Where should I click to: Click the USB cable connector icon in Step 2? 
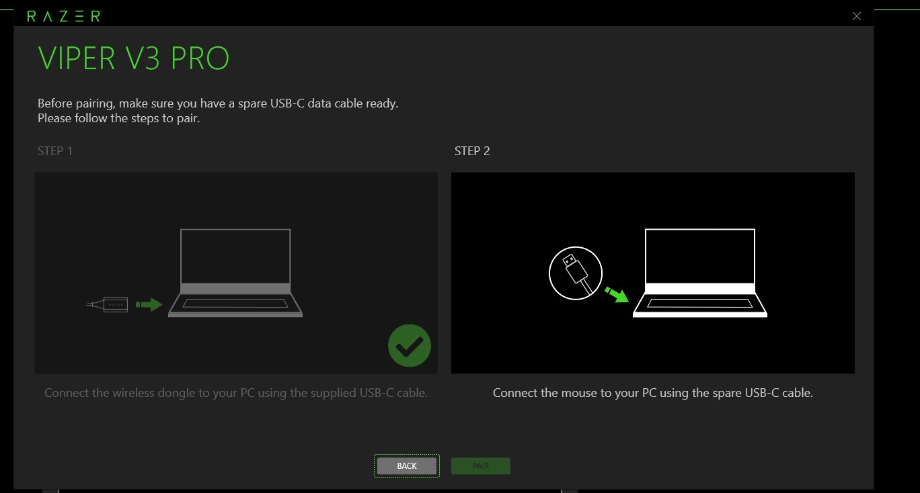point(575,272)
